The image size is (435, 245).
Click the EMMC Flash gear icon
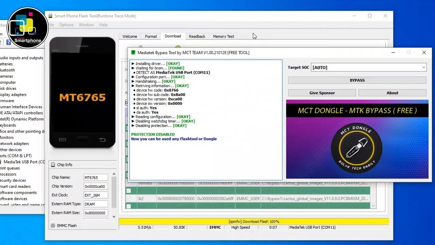point(53,226)
